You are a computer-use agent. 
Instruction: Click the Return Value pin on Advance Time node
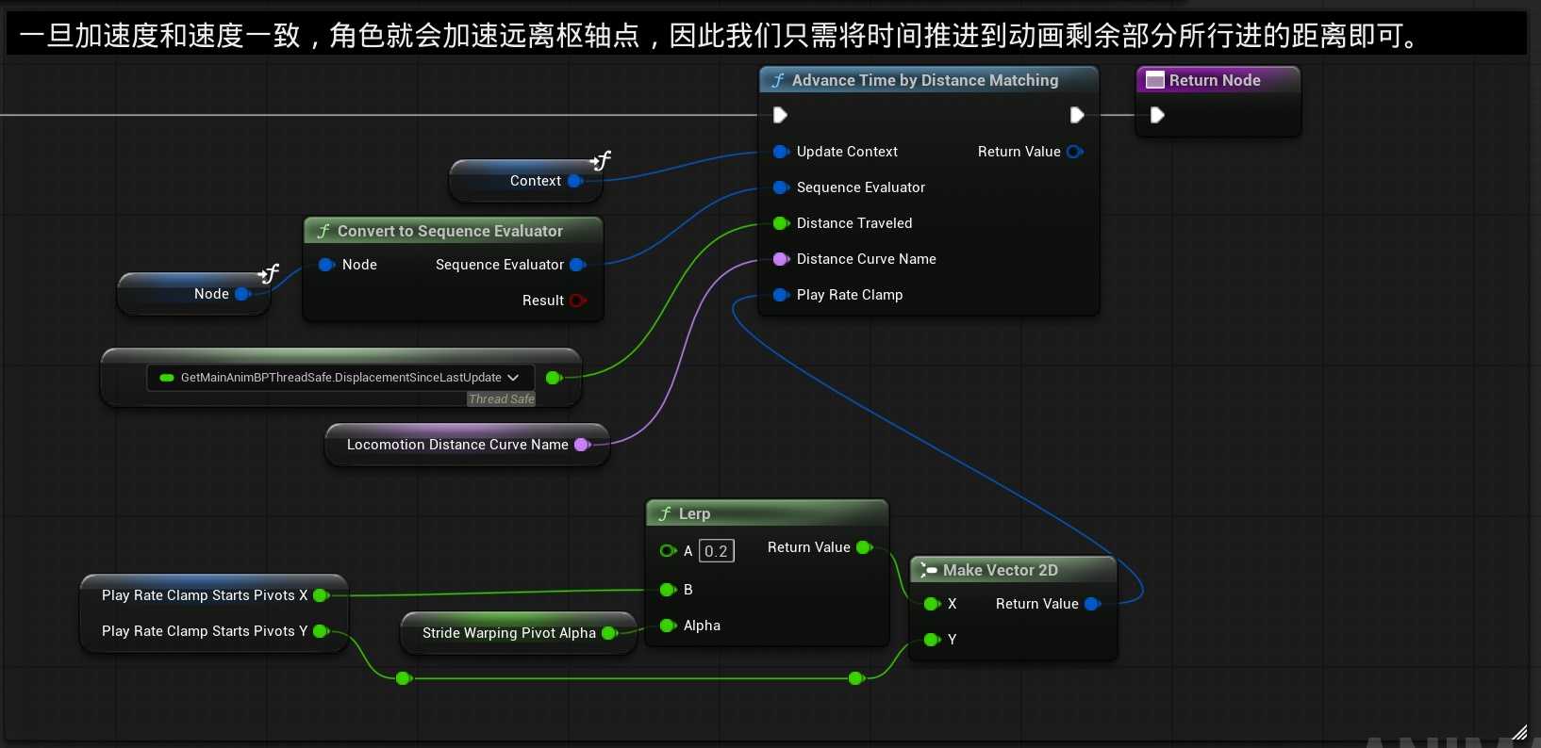tap(1074, 152)
